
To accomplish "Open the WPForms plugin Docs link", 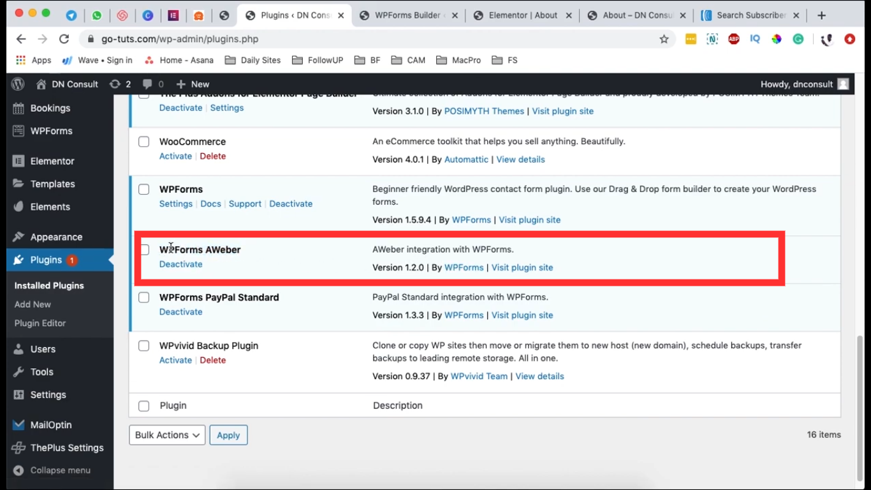I will coord(210,204).
